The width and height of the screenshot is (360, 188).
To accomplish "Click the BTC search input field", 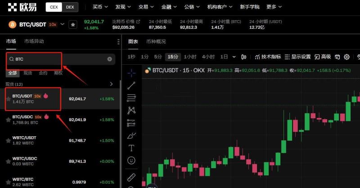I will pos(58,59).
